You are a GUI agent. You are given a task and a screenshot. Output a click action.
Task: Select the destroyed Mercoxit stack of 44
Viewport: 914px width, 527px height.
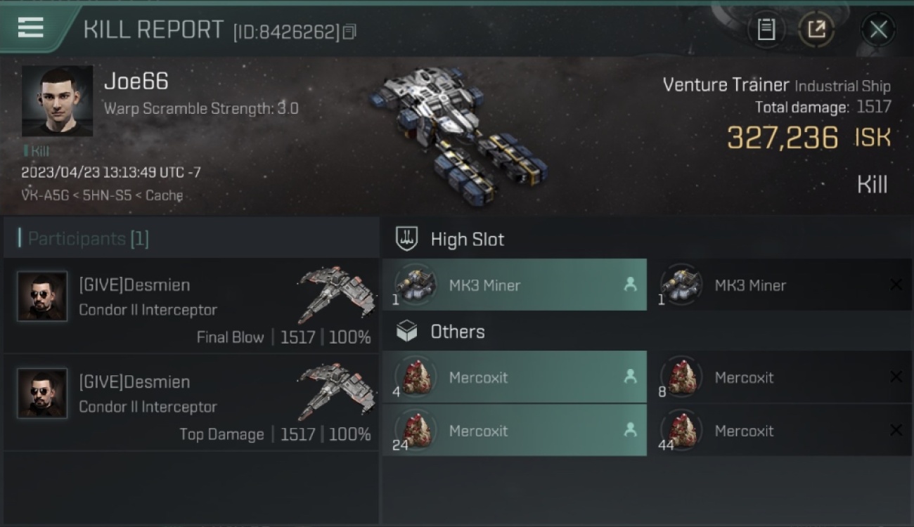click(x=780, y=431)
